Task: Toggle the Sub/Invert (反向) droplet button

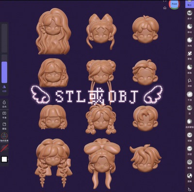Action: pyautogui.click(x=4, y=104)
